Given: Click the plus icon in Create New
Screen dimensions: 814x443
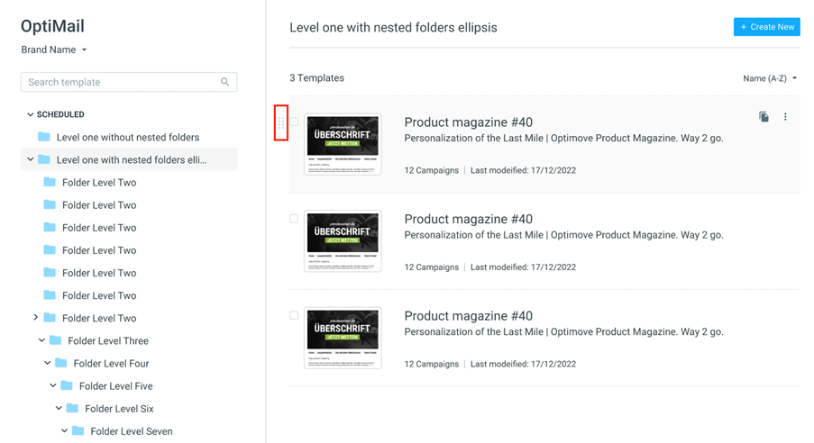Looking at the screenshot, I should [x=744, y=27].
